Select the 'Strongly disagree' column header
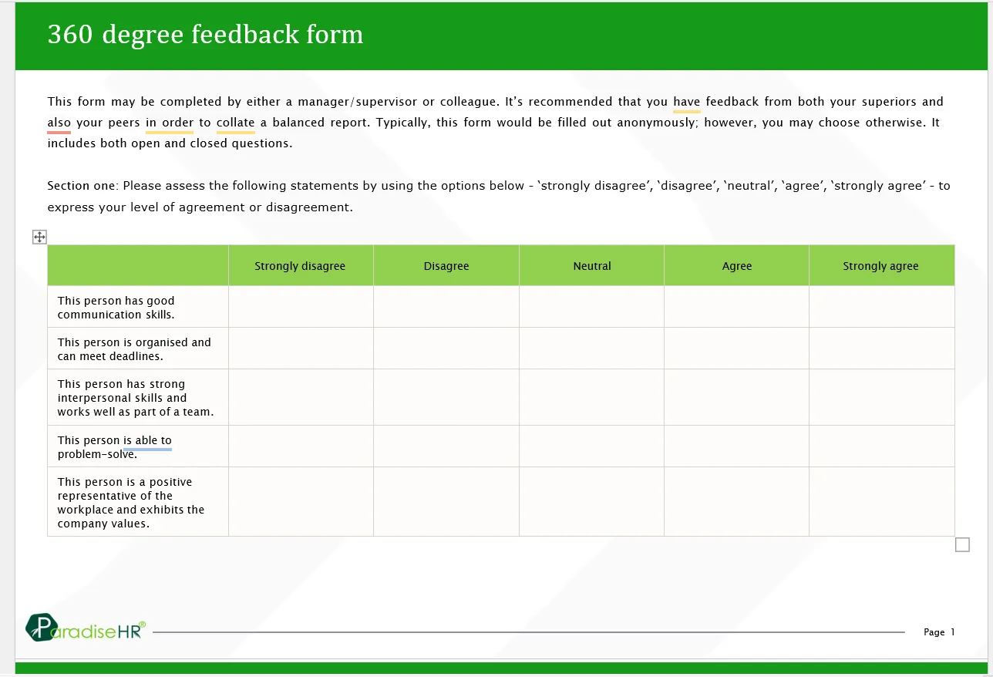This screenshot has height=677, width=993. coord(301,265)
